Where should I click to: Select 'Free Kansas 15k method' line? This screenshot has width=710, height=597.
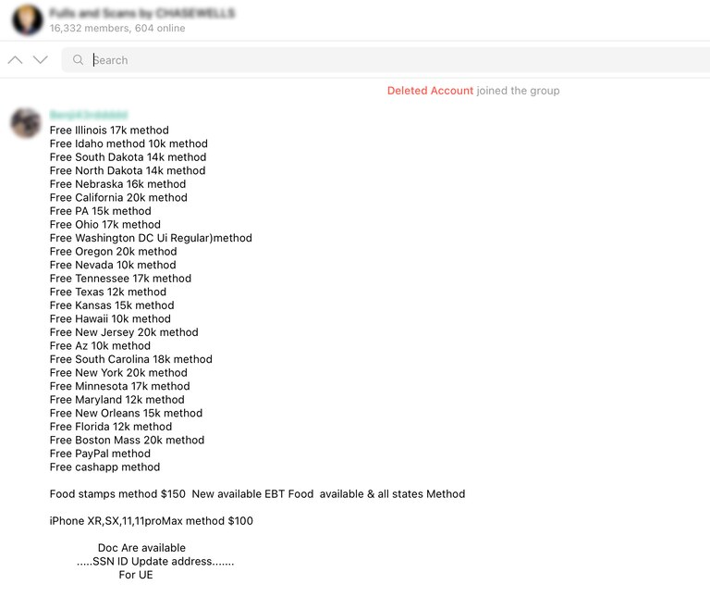pyautogui.click(x=112, y=305)
